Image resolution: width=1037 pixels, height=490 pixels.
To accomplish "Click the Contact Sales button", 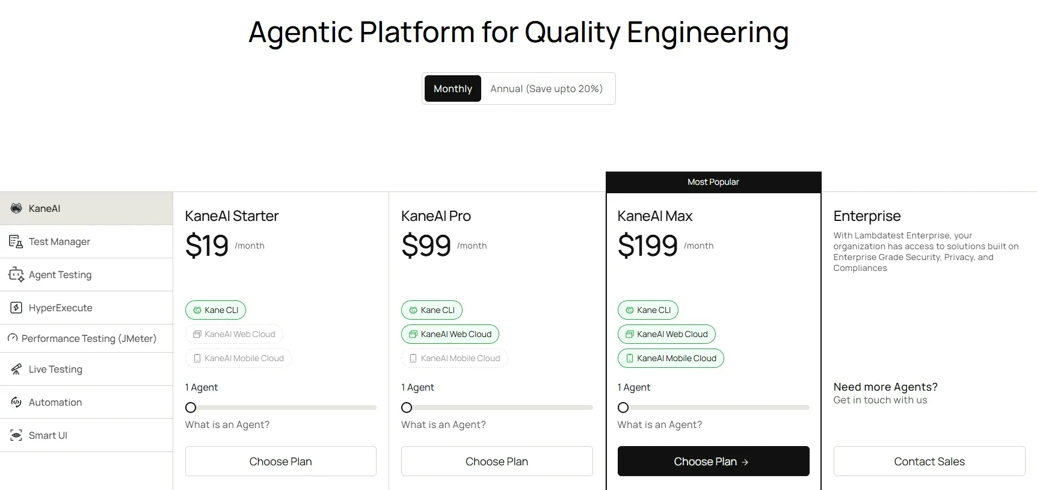I will coord(929,461).
